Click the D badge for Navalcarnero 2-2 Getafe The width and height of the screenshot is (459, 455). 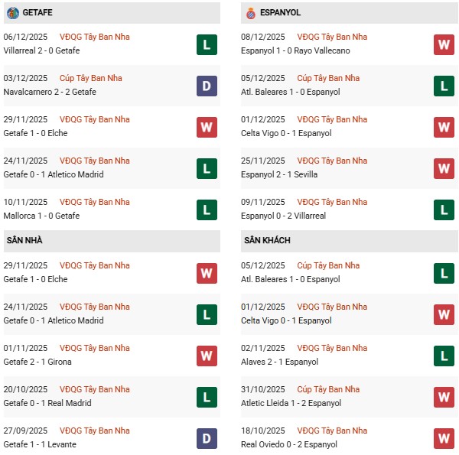click(206, 86)
